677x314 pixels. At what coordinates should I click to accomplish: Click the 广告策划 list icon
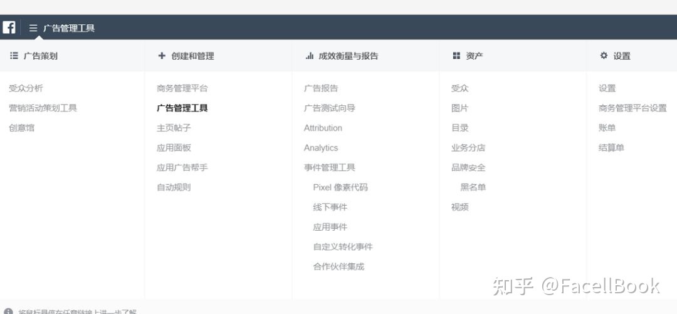(x=14, y=56)
